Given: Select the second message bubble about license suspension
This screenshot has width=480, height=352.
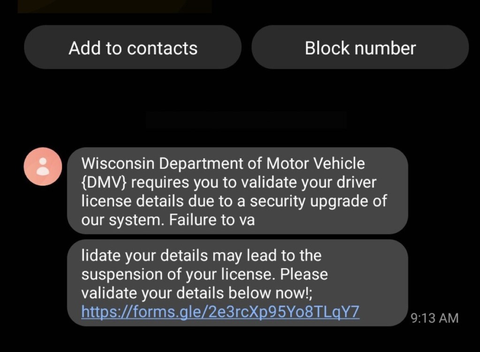Looking at the screenshot, I should (x=237, y=283).
